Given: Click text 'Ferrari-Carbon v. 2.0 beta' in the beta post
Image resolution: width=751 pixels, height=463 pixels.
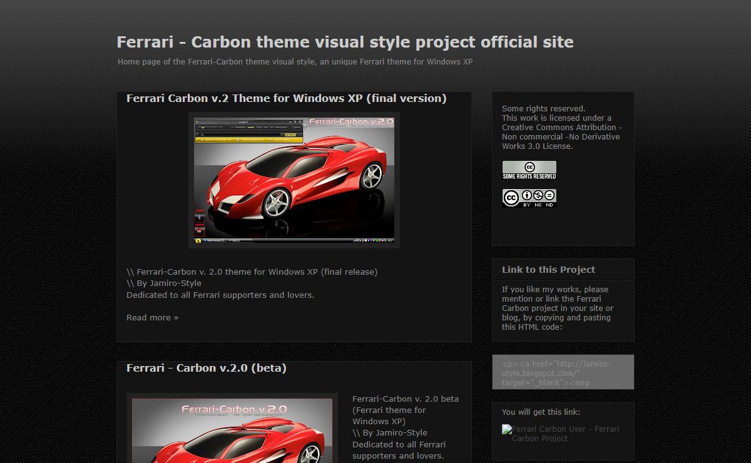Looking at the screenshot, I should 406,399.
